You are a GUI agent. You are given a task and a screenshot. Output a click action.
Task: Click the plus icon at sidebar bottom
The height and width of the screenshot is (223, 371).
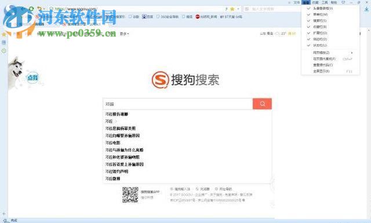(4, 213)
